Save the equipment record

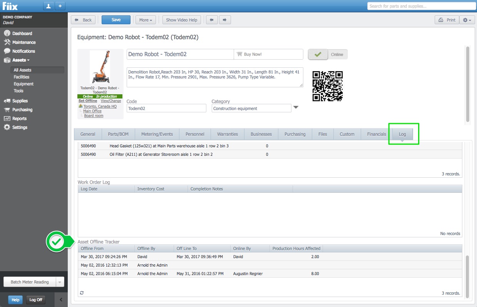[116, 20]
